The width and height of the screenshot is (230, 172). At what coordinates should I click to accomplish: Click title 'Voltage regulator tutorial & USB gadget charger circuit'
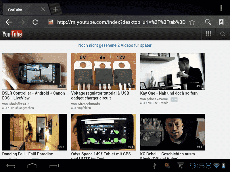100,95
